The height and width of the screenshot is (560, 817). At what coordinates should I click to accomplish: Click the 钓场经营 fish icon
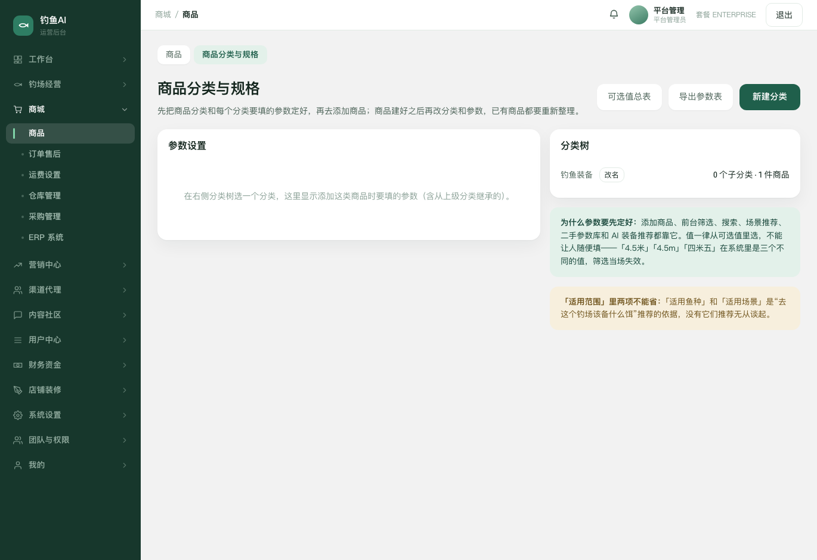pos(18,85)
